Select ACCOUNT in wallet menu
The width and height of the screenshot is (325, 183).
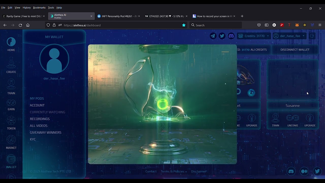click(x=37, y=105)
